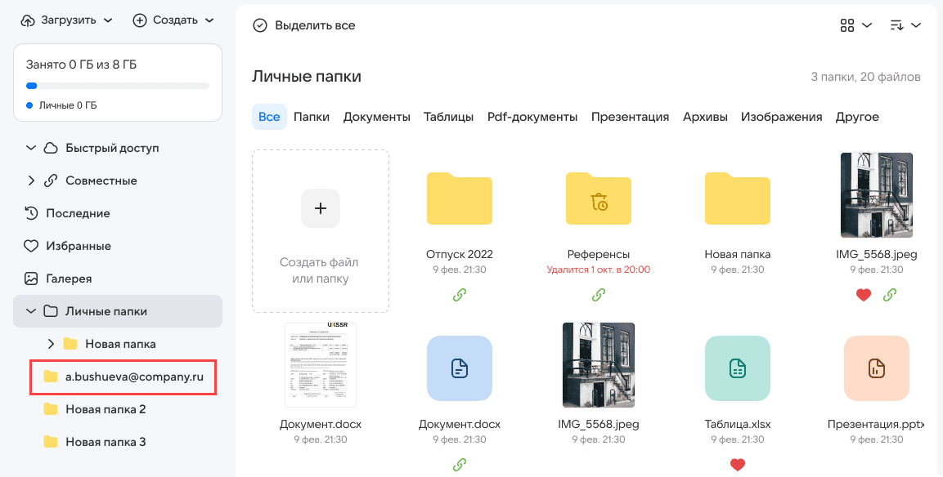Click green link icon beside the heart under IMG_5568.jpeg
This screenshot has height=477, width=943.
click(x=890, y=295)
